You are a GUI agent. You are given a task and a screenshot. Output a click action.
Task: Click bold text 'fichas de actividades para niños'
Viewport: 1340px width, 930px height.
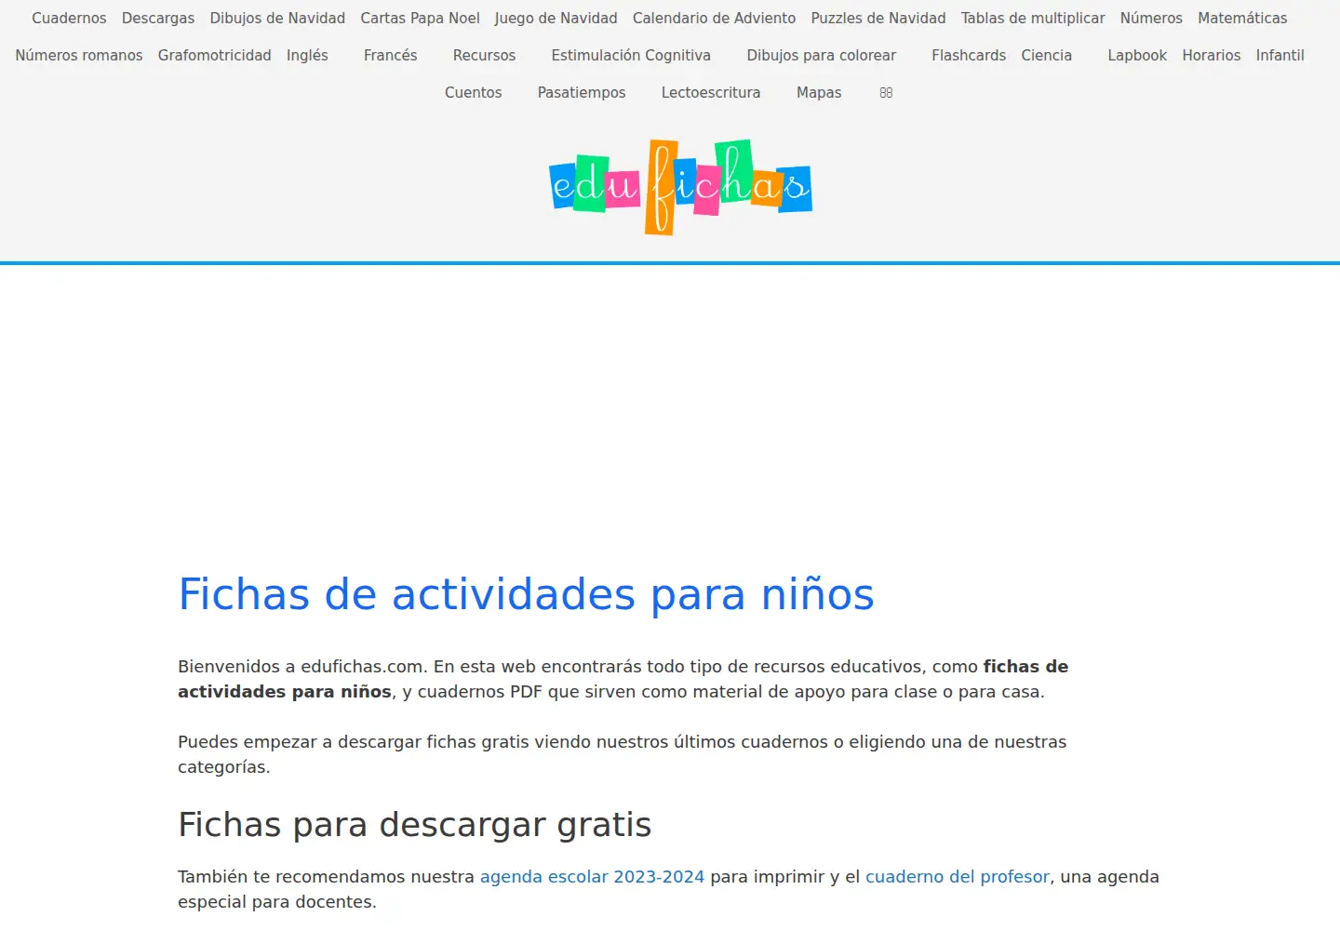(623, 679)
